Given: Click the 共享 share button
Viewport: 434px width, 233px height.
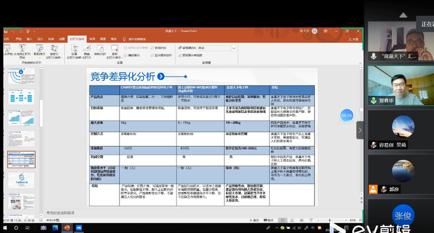Looking at the screenshot, I should tap(353, 39).
